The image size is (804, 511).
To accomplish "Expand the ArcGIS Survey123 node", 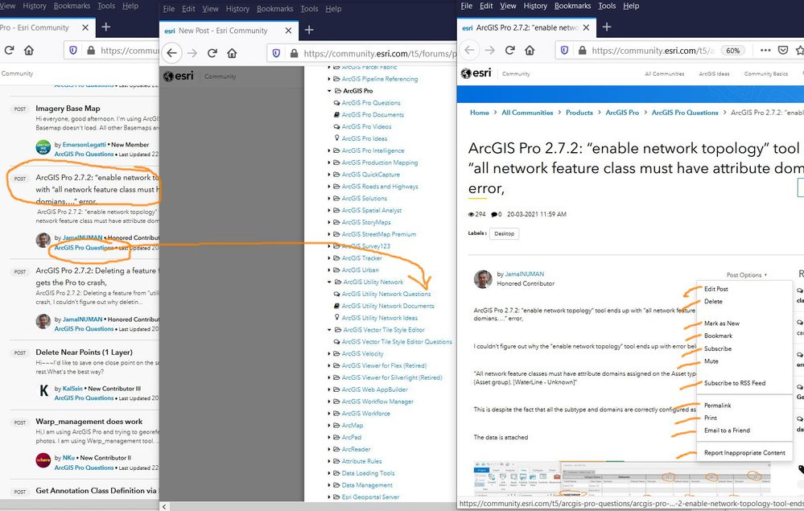I will (x=329, y=246).
